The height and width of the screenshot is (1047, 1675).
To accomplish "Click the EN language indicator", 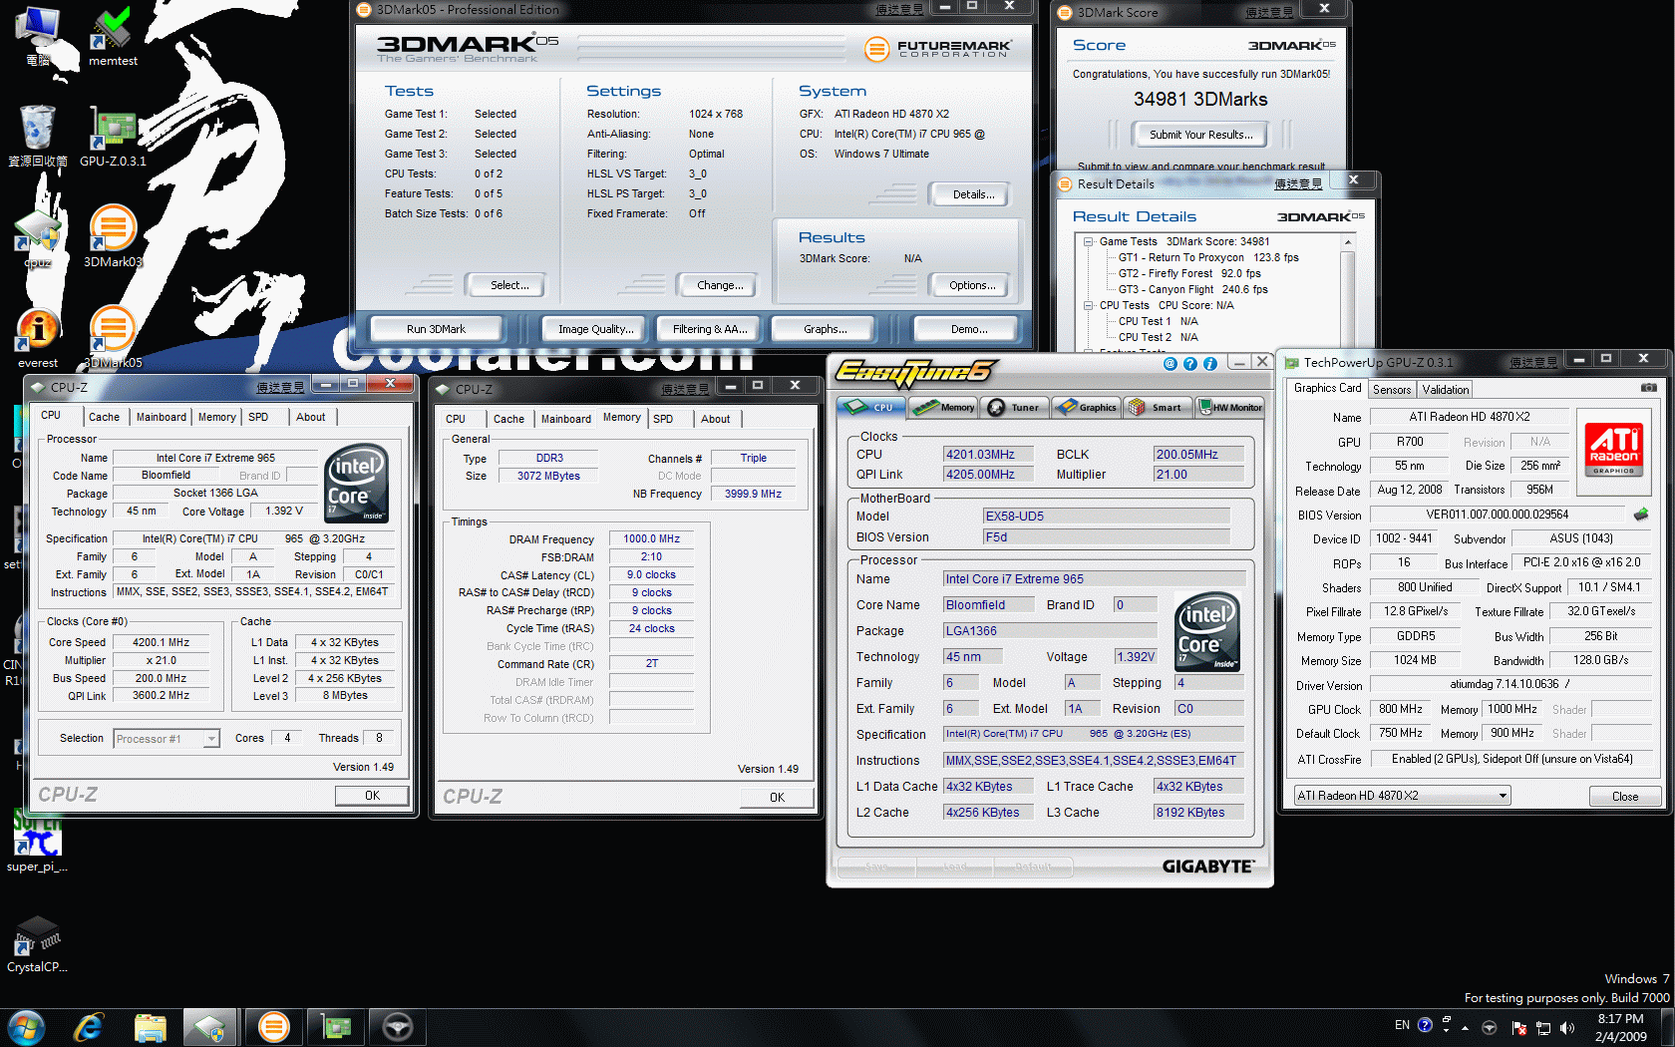I will (x=1402, y=1025).
